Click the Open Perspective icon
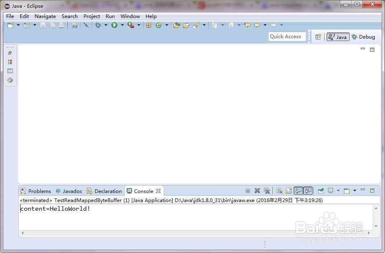This screenshot has height=253, width=385. coord(318,37)
